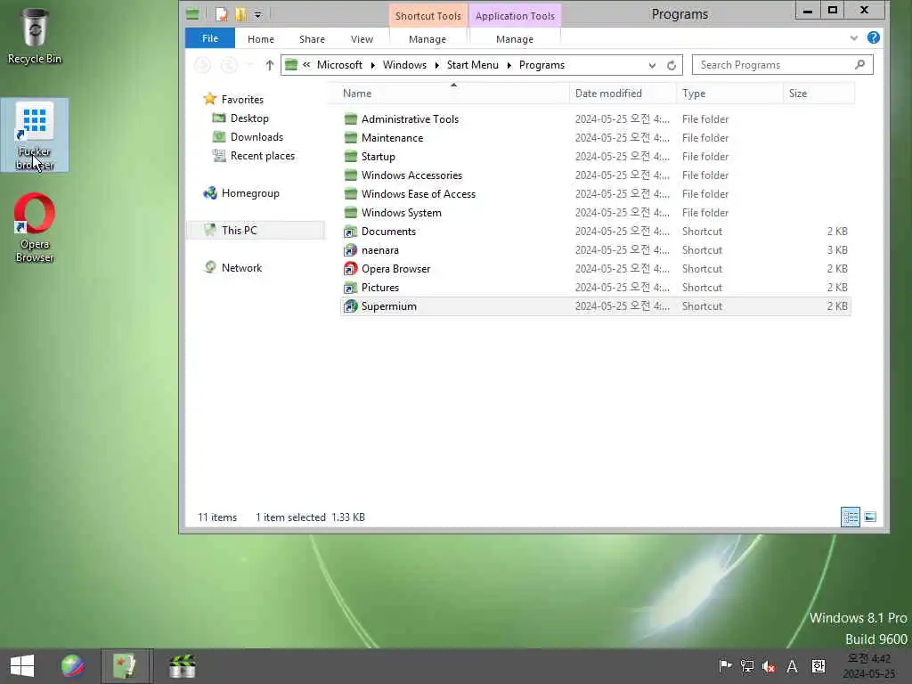The height and width of the screenshot is (684, 912).
Task: Sort by the Date modified column header
Action: point(623,94)
